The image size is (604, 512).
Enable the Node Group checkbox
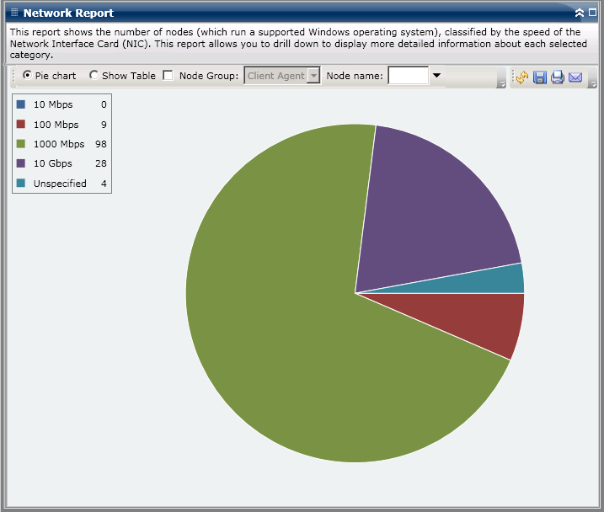pos(168,76)
